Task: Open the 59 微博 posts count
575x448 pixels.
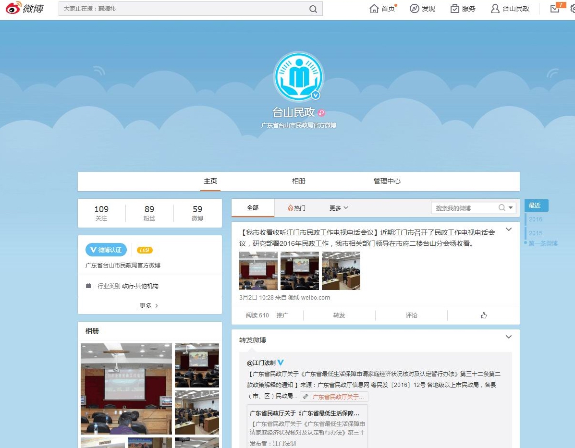Action: pos(197,213)
